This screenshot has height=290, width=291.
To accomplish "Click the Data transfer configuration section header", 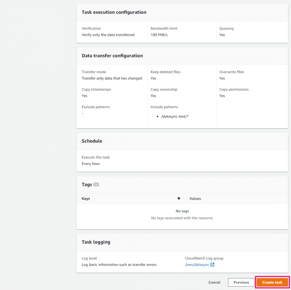I will coord(112,56).
